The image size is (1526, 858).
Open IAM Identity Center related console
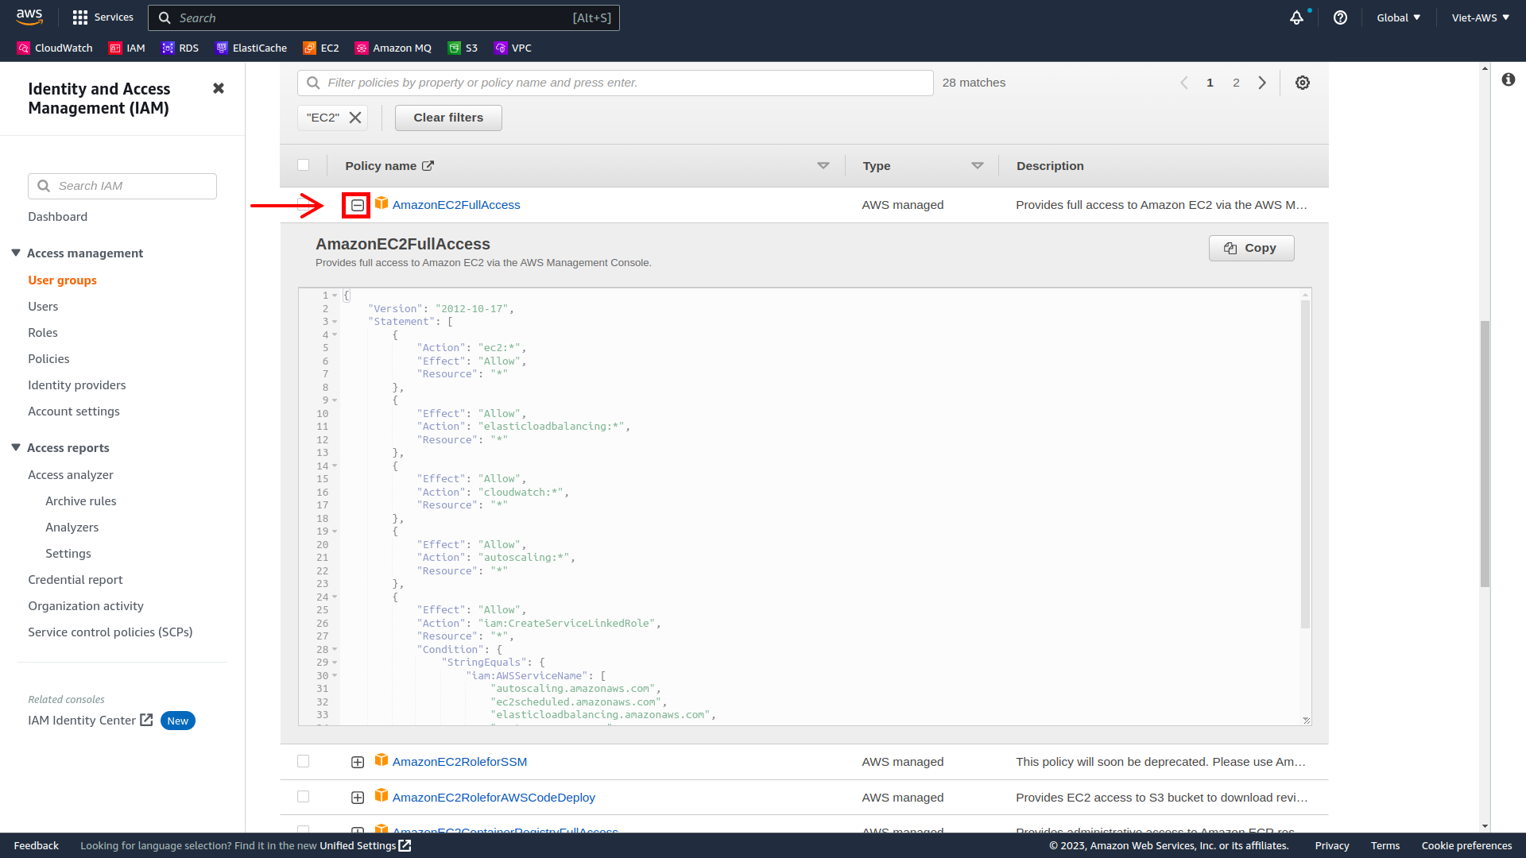90,721
